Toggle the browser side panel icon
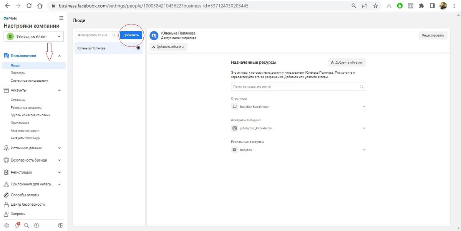The image size is (461, 231). (x=432, y=6)
